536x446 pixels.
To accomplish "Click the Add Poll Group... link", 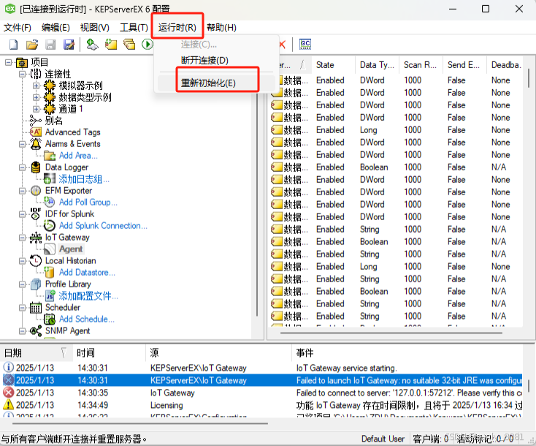I will pyautogui.click(x=88, y=203).
